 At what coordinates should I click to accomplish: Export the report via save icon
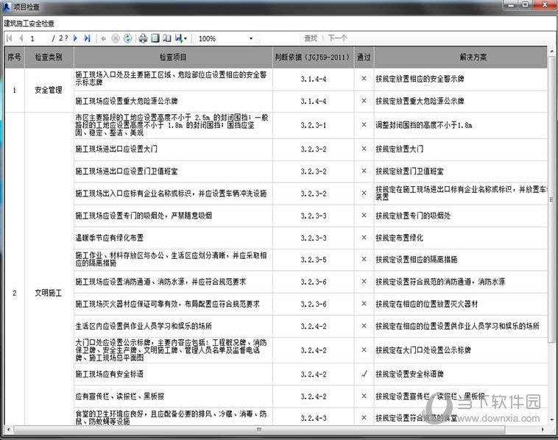(x=179, y=38)
